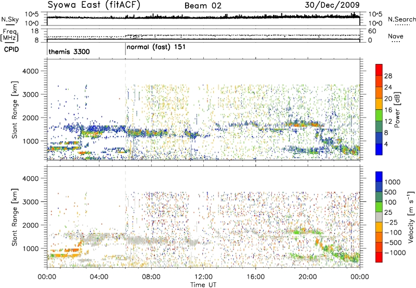The image size is (416, 288).
Task: Click the CPID start marker line beside 'themis 3300'
Action: point(47,49)
